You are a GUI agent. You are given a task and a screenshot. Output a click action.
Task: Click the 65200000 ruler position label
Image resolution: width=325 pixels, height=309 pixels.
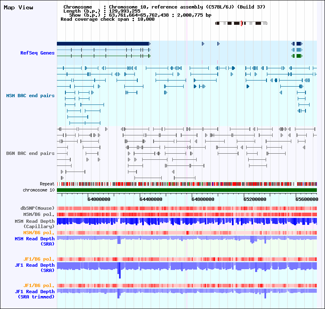point(255,199)
